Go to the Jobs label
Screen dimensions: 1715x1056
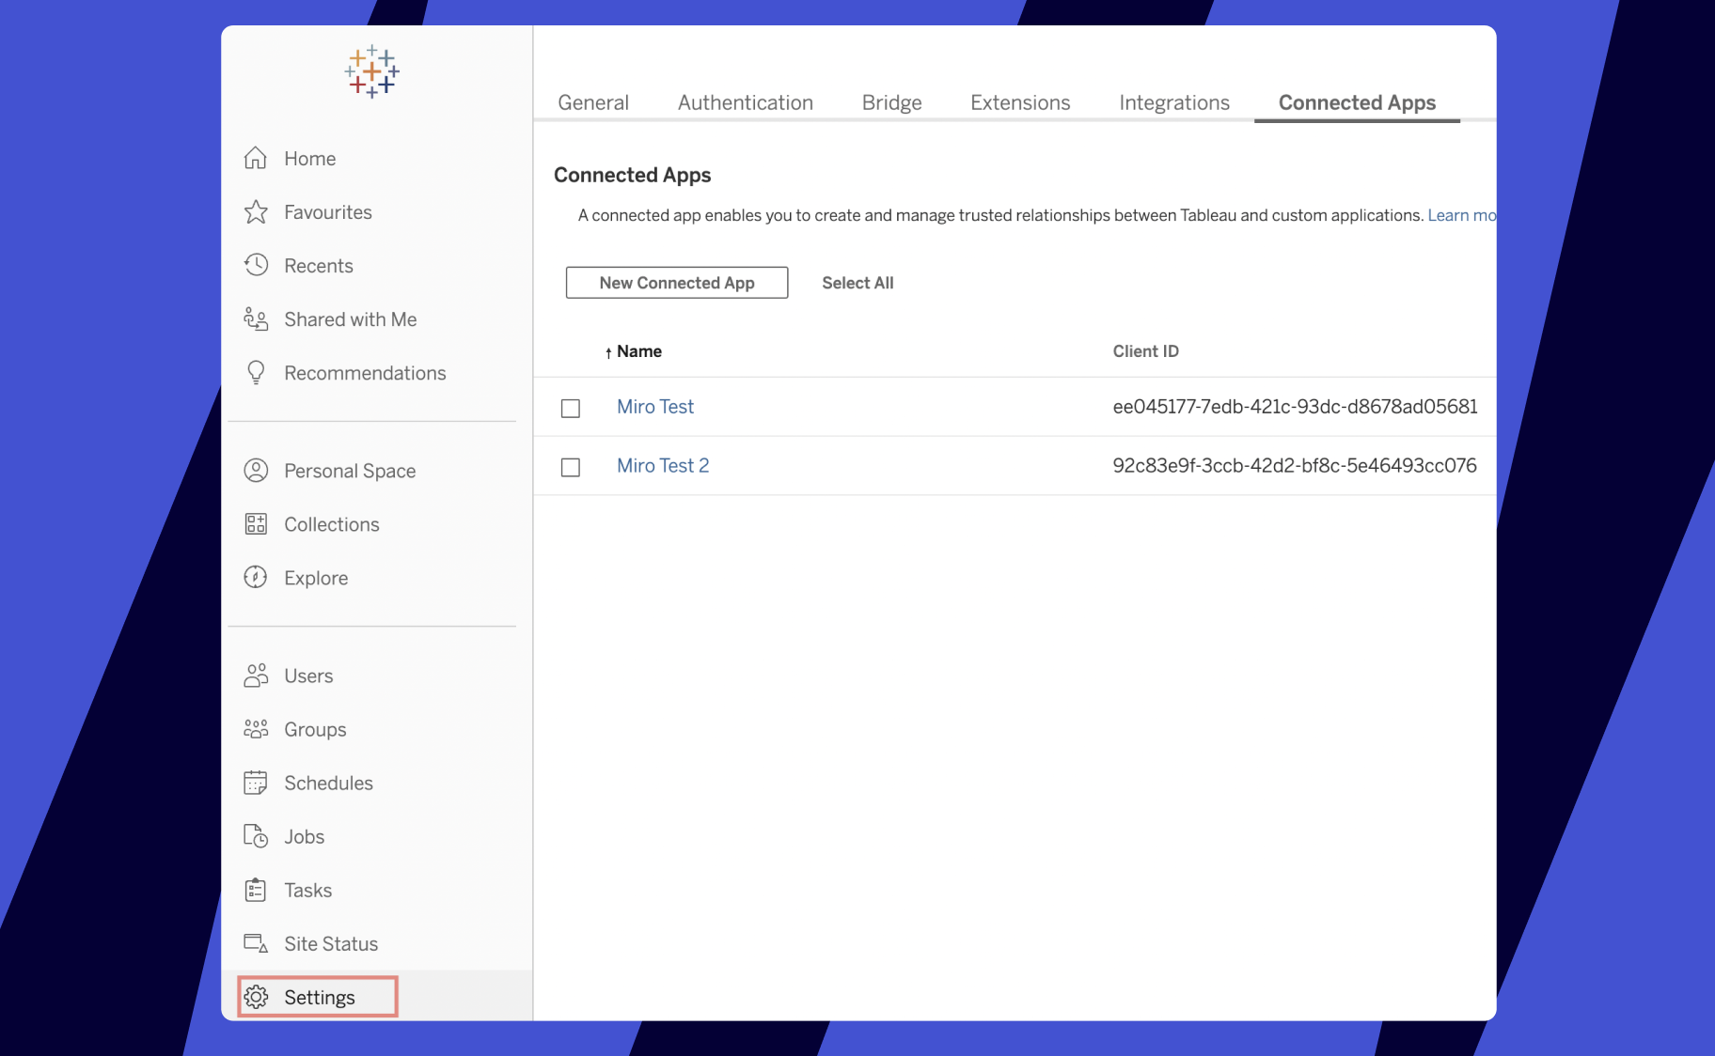click(x=304, y=837)
